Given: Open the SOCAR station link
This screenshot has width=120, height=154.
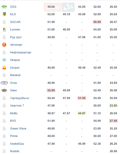Looking at the screenshot, I should (x=15, y=22).
